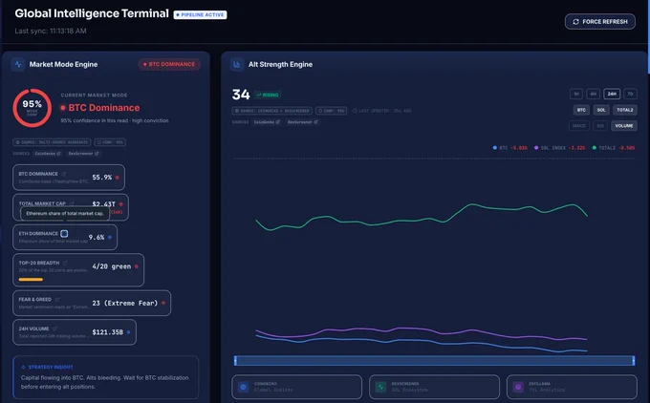Click the left handle of chart range brush
Viewport: 650px width, 403px height.
pos(235,361)
